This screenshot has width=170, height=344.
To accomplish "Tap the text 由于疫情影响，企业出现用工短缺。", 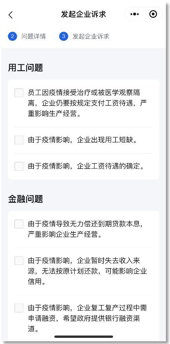I will pyautogui.click(x=83, y=140).
